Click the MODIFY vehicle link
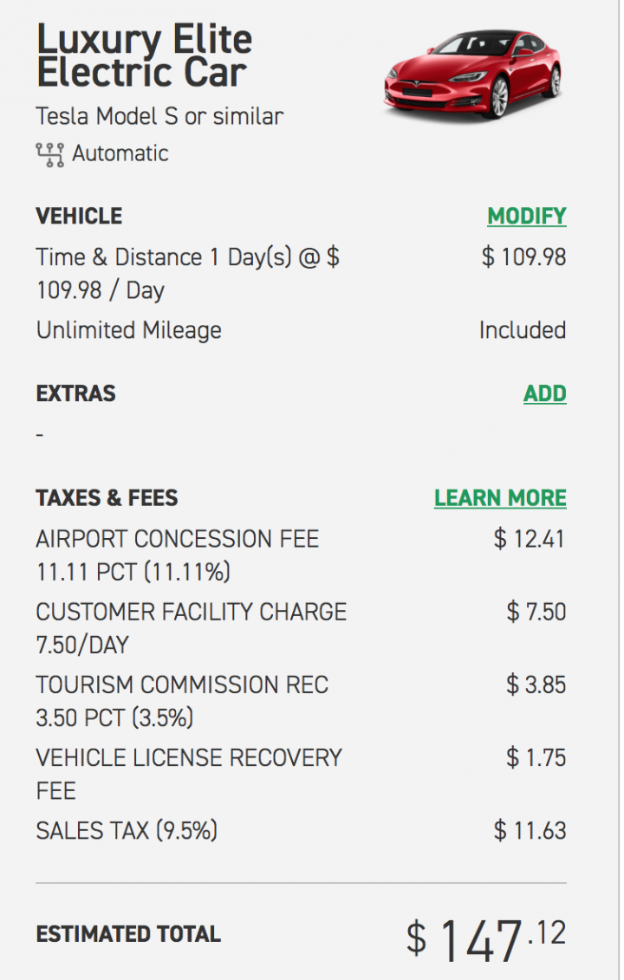This screenshot has width=624, height=980. [526, 217]
